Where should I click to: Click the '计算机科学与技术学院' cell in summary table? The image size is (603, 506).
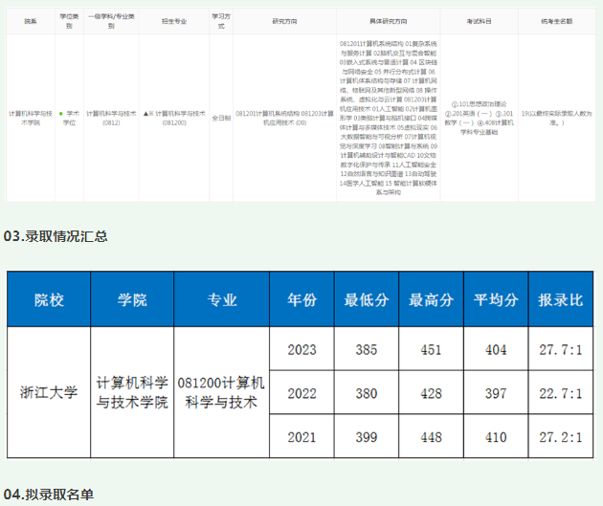tap(132, 392)
